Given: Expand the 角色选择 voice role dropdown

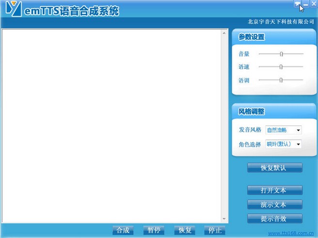Looking at the screenshot, I should tap(298, 144).
